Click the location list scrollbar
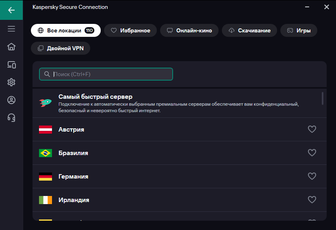Image resolution: width=336 pixels, height=230 pixels. click(323, 98)
